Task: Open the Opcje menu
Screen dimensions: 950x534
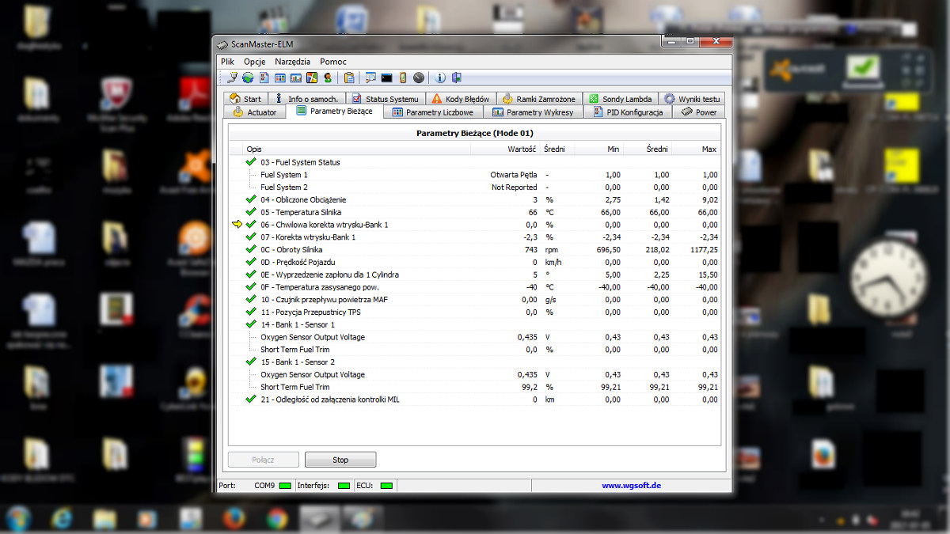Action: (254, 62)
